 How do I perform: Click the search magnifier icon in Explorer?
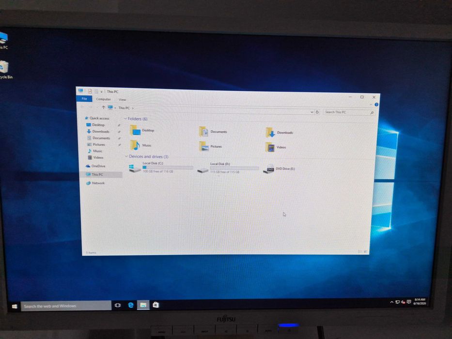click(x=372, y=113)
